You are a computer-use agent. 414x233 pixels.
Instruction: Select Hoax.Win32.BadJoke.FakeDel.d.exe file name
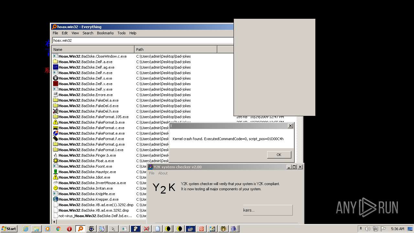click(89, 106)
